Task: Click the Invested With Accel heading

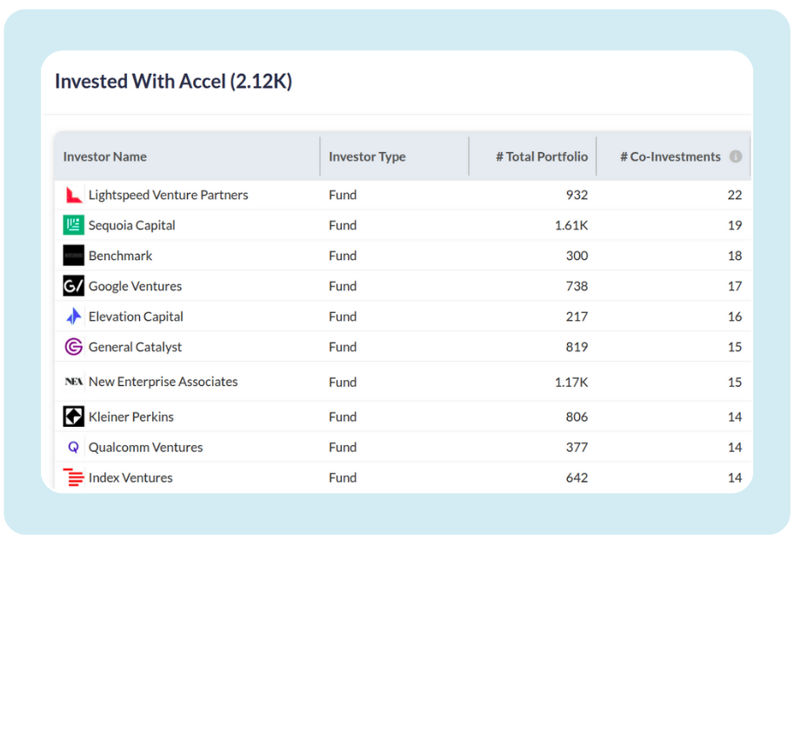Action: tap(173, 82)
